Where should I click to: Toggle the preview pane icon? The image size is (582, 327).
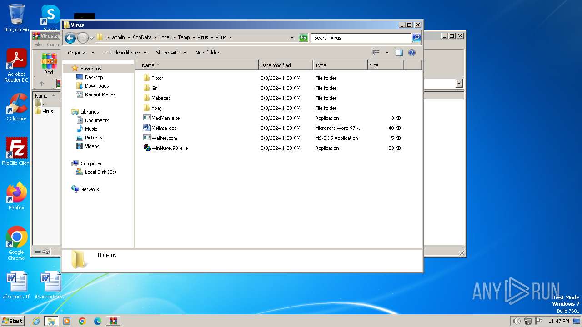(x=399, y=53)
